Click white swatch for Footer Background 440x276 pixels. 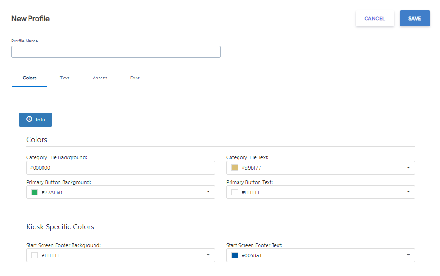point(35,255)
